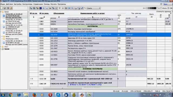The width and height of the screenshot is (173, 97).
Task: Click the move down arrow toolbar icon
Action: (63, 8)
